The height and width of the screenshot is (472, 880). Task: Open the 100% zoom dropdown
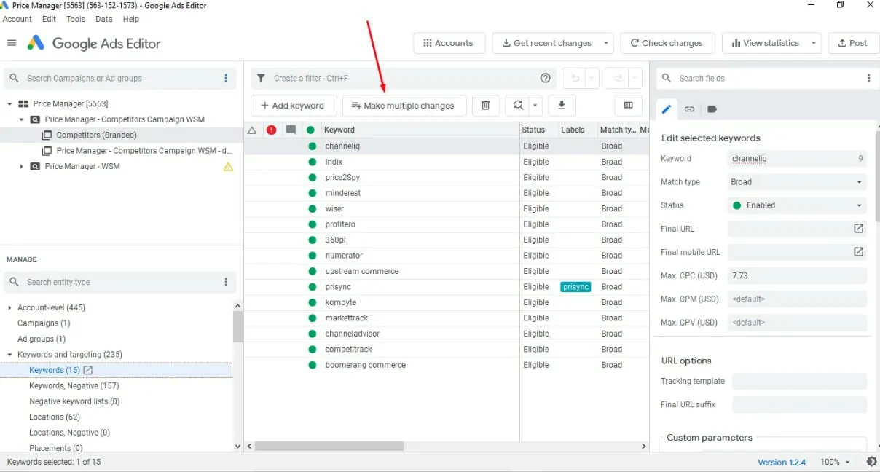[836, 462]
